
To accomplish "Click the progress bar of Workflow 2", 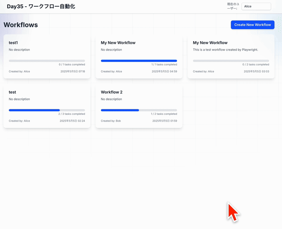I will coord(139,110).
